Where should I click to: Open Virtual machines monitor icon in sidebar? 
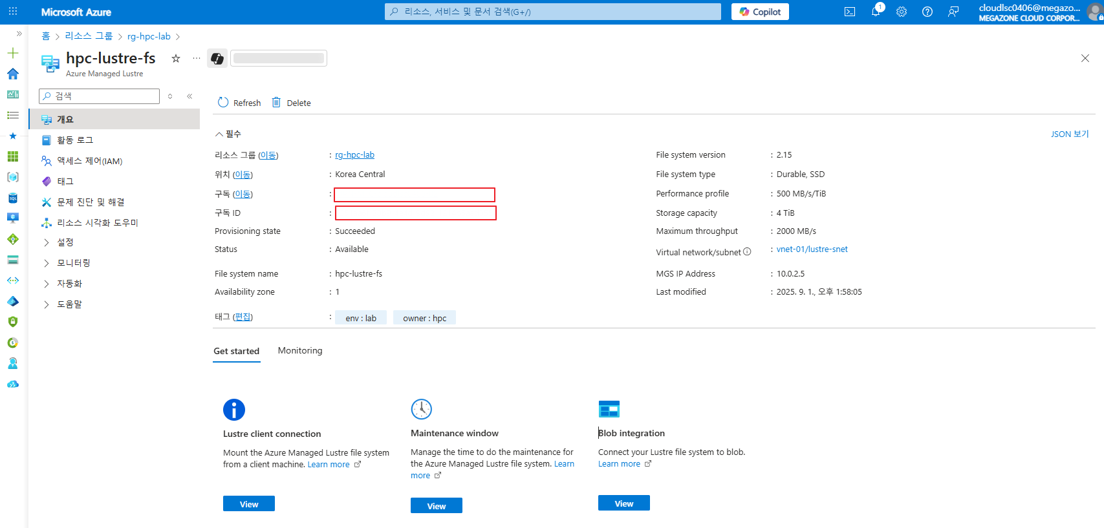[13, 218]
